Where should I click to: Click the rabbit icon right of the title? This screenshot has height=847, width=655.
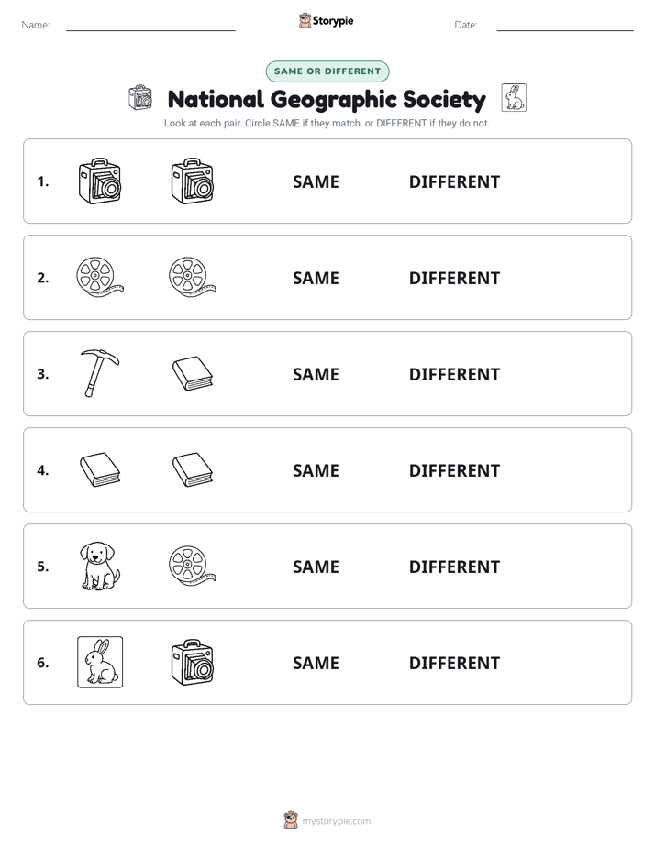pos(514,98)
